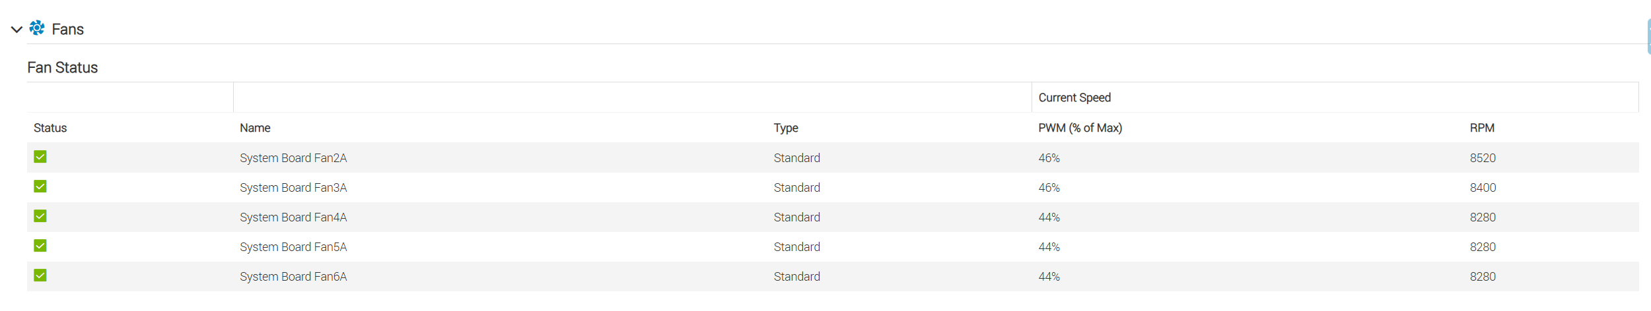
Task: Select System Board Fan2A row name
Action: click(293, 158)
